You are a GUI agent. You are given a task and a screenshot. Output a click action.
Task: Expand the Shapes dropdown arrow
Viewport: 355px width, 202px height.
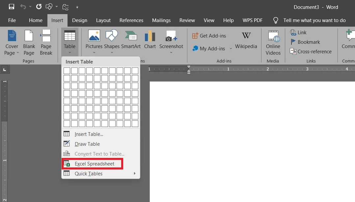(x=112, y=53)
